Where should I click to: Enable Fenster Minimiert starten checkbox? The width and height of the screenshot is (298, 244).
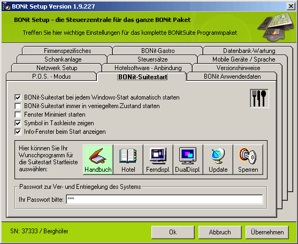point(18,115)
